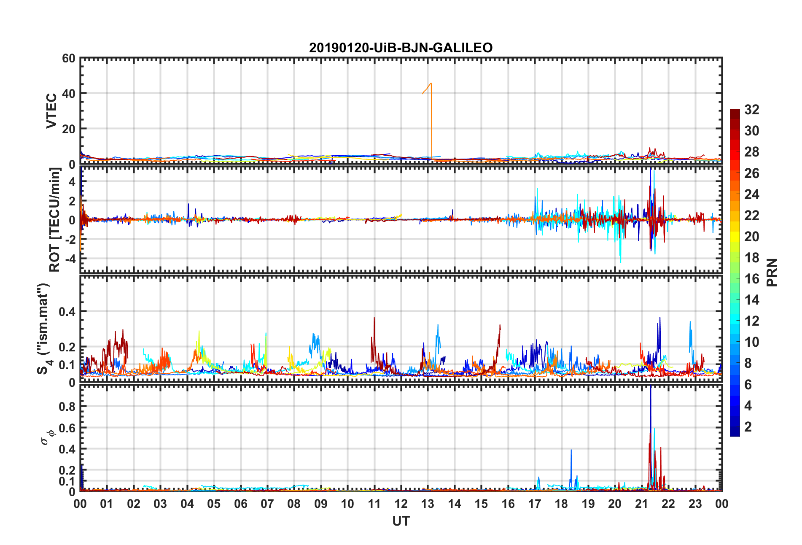The height and width of the screenshot is (545, 802).
Task: Click x-axis tick label 06
Action: 240,504
